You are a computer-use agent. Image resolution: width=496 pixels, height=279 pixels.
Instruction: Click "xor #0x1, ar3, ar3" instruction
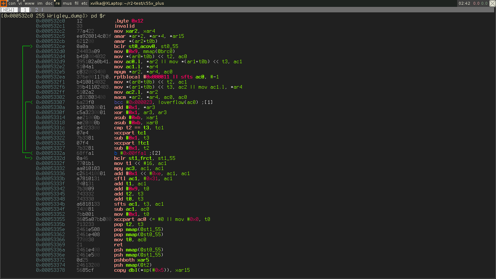click(x=141, y=112)
